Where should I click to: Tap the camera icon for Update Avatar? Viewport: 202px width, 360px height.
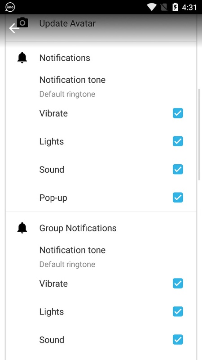[22, 23]
